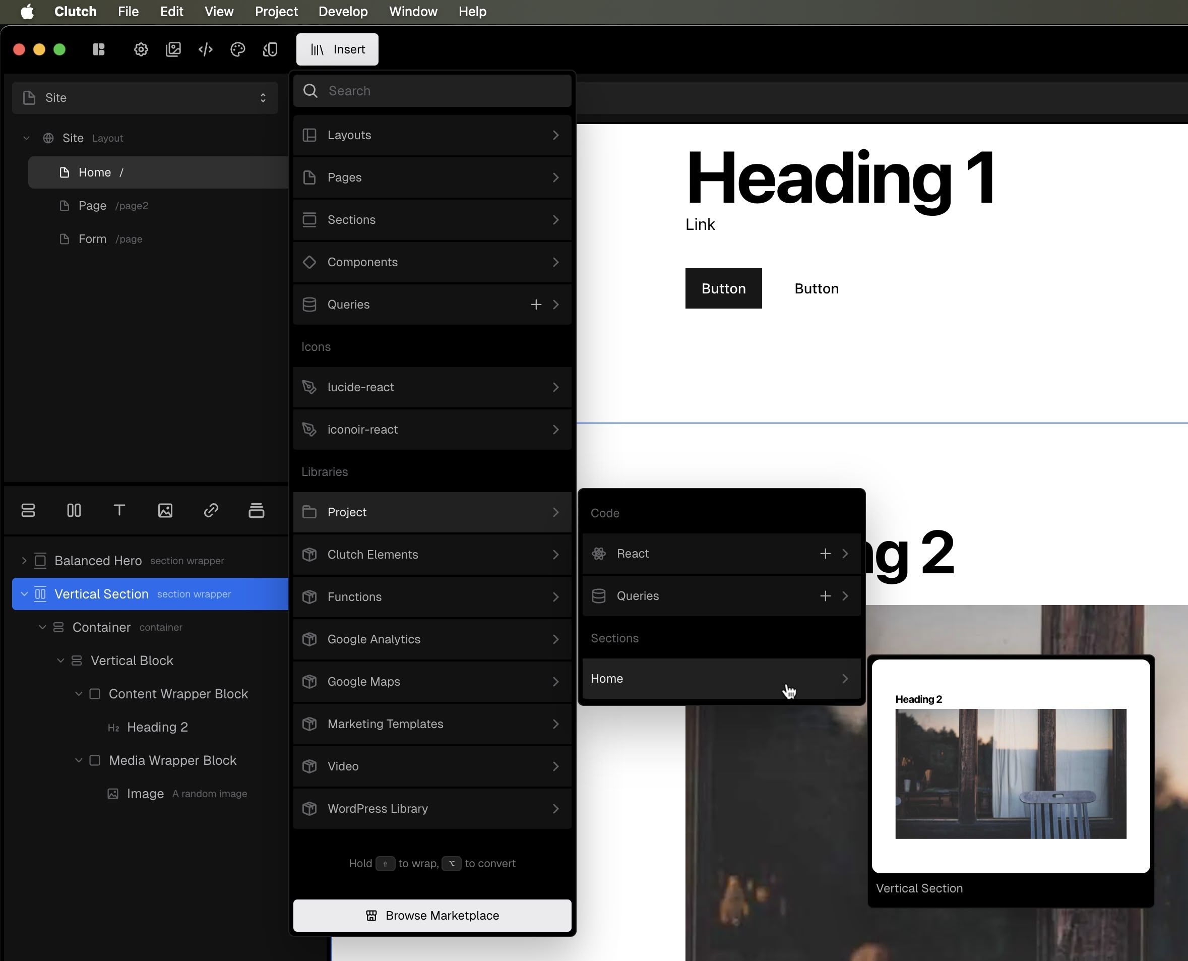The image size is (1188, 961).
Task: Open the code editor icon in toolbar
Action: (x=205, y=50)
